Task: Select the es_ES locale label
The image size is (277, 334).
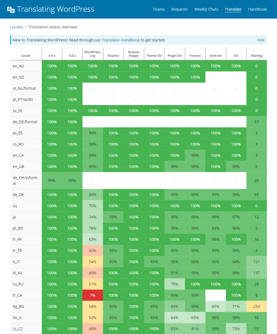Action: [18, 133]
